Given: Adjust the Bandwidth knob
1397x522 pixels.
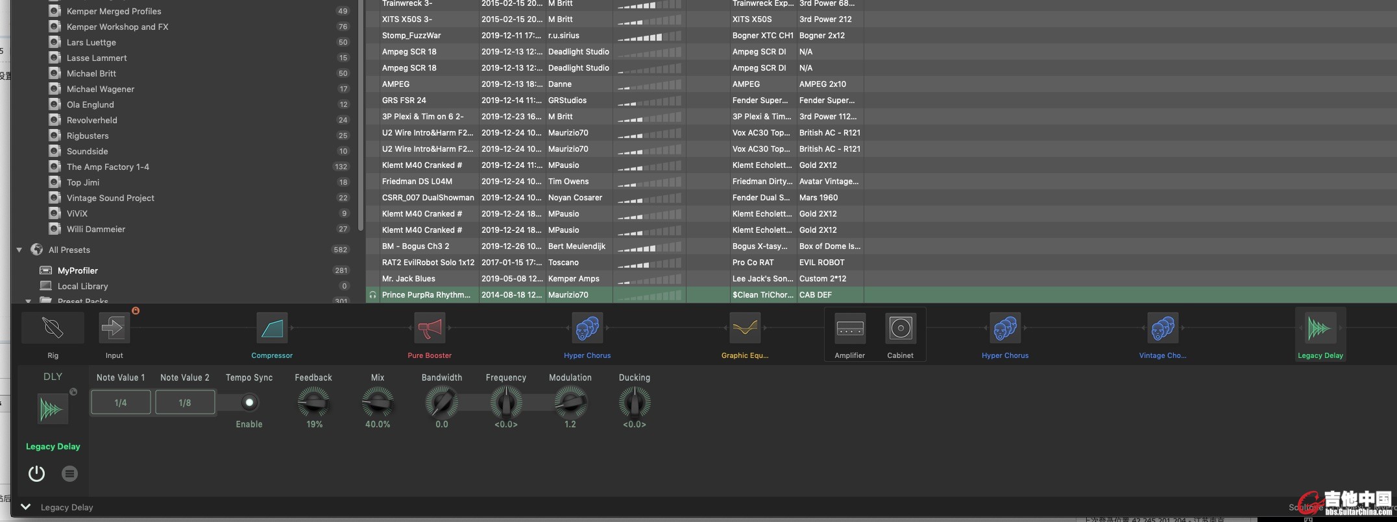Looking at the screenshot, I should (442, 403).
